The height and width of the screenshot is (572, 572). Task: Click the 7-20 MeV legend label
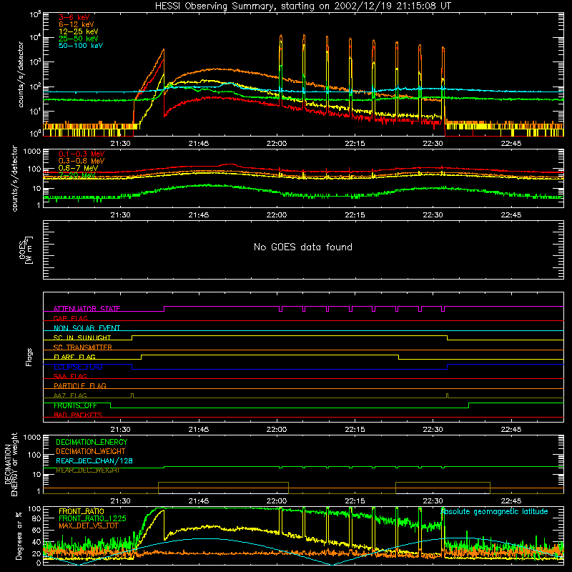click(77, 175)
